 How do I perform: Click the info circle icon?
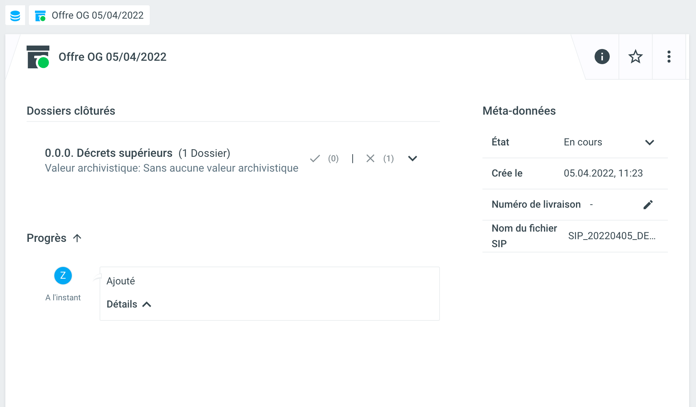tap(602, 57)
